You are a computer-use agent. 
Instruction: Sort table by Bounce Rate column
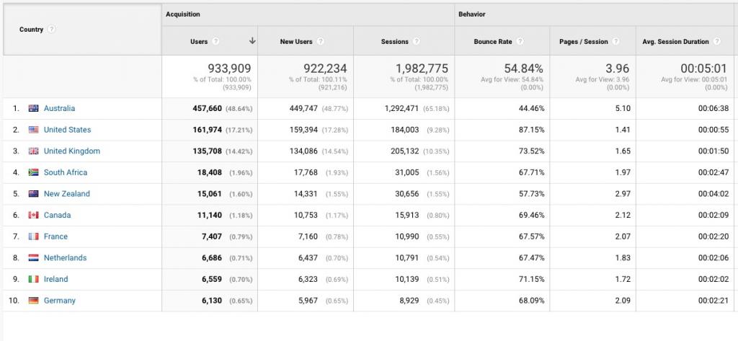pos(493,42)
